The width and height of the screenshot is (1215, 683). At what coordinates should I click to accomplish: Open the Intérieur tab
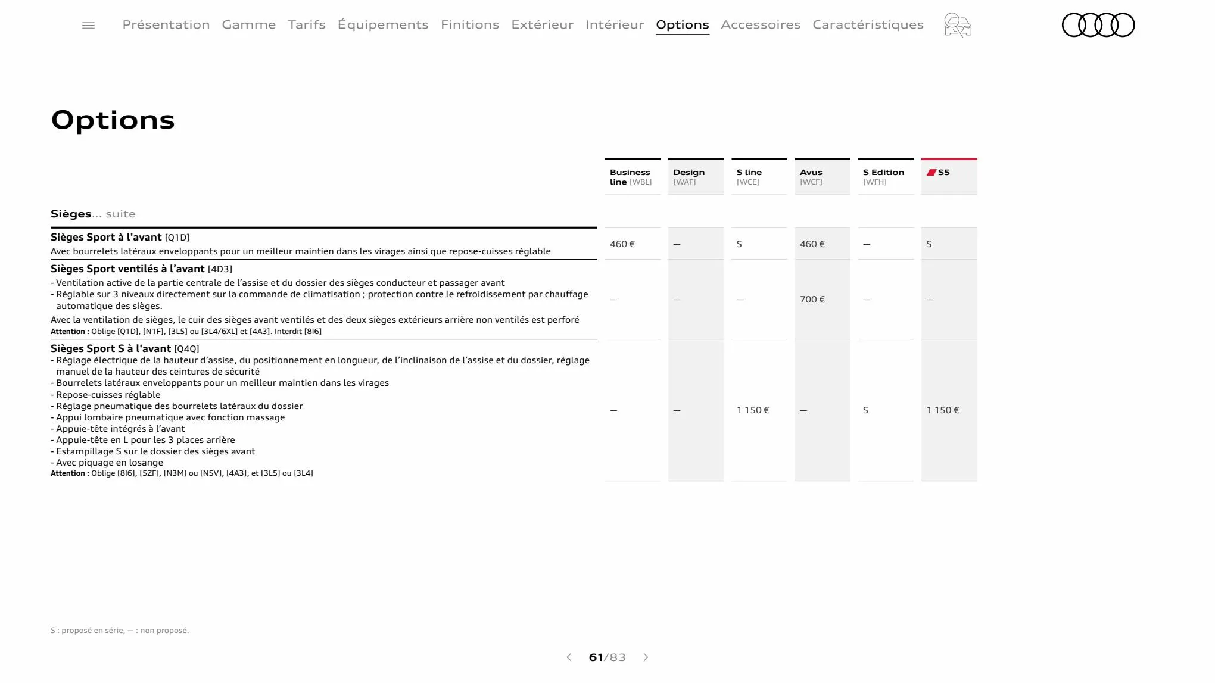tap(615, 24)
